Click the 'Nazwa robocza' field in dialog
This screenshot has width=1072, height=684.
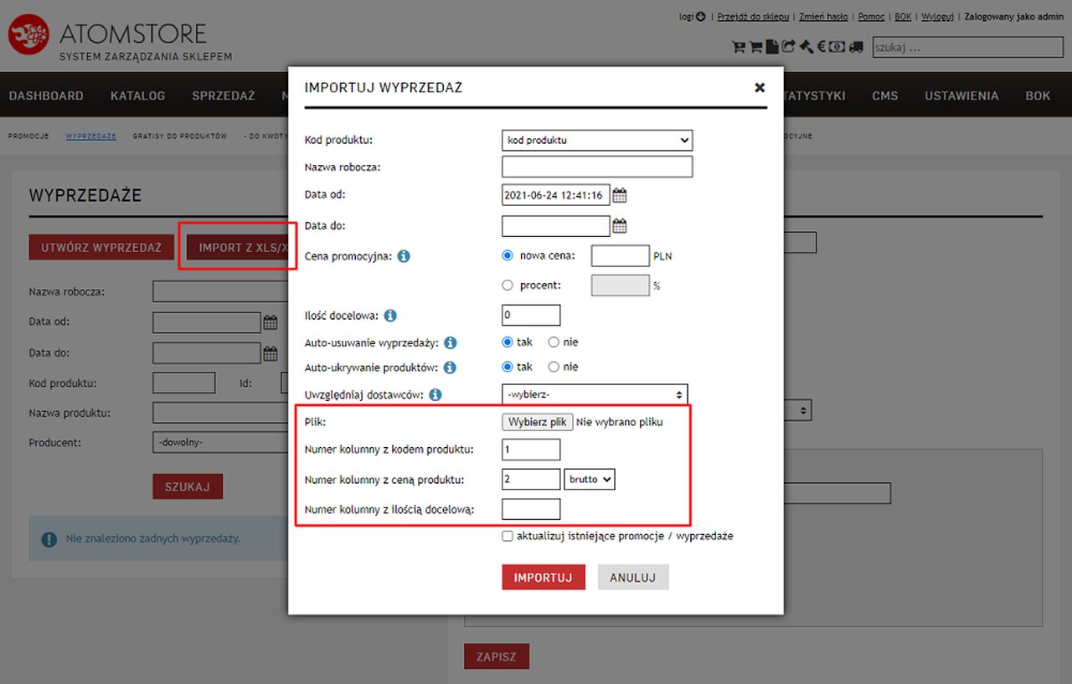click(596, 167)
